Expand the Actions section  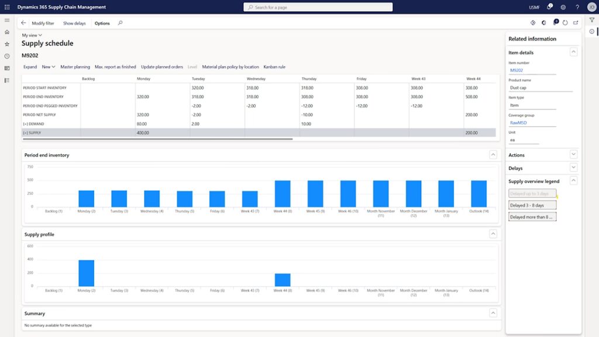(x=573, y=155)
